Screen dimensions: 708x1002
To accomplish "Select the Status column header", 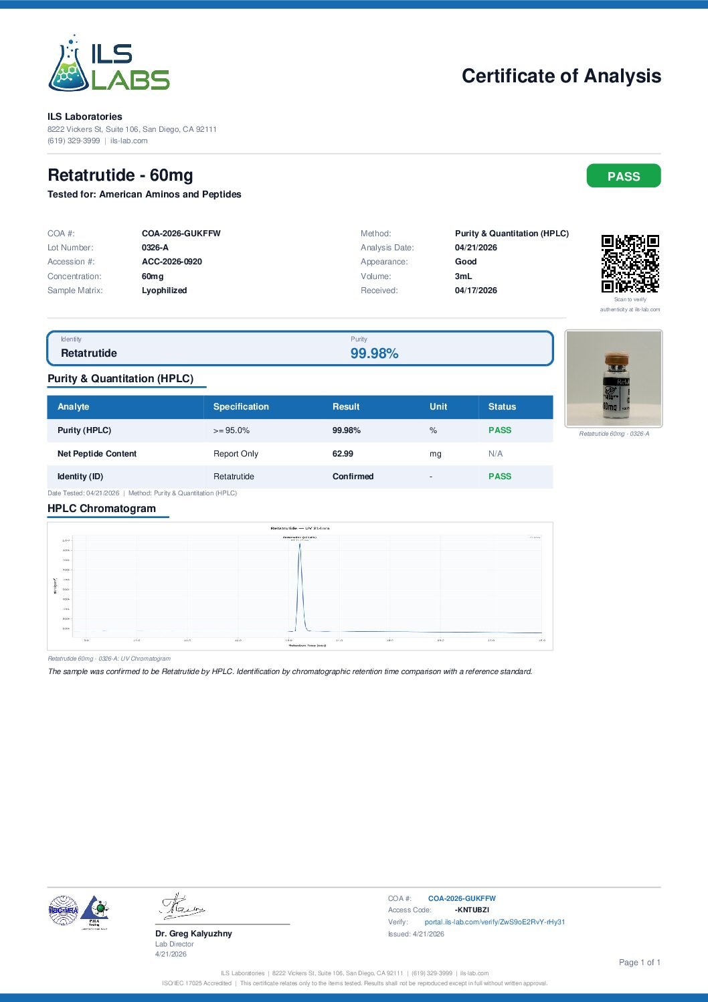I will pyautogui.click(x=502, y=406).
